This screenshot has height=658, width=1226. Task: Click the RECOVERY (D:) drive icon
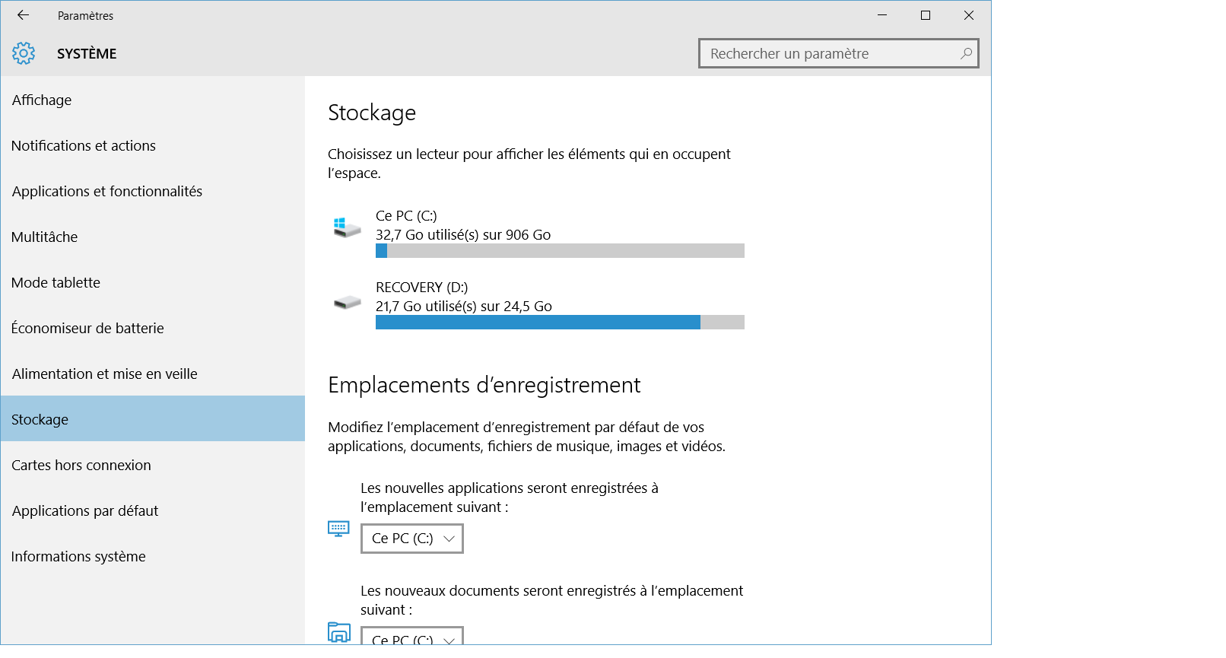(347, 303)
